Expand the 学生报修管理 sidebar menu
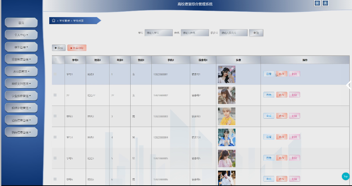 pyautogui.click(x=21, y=96)
